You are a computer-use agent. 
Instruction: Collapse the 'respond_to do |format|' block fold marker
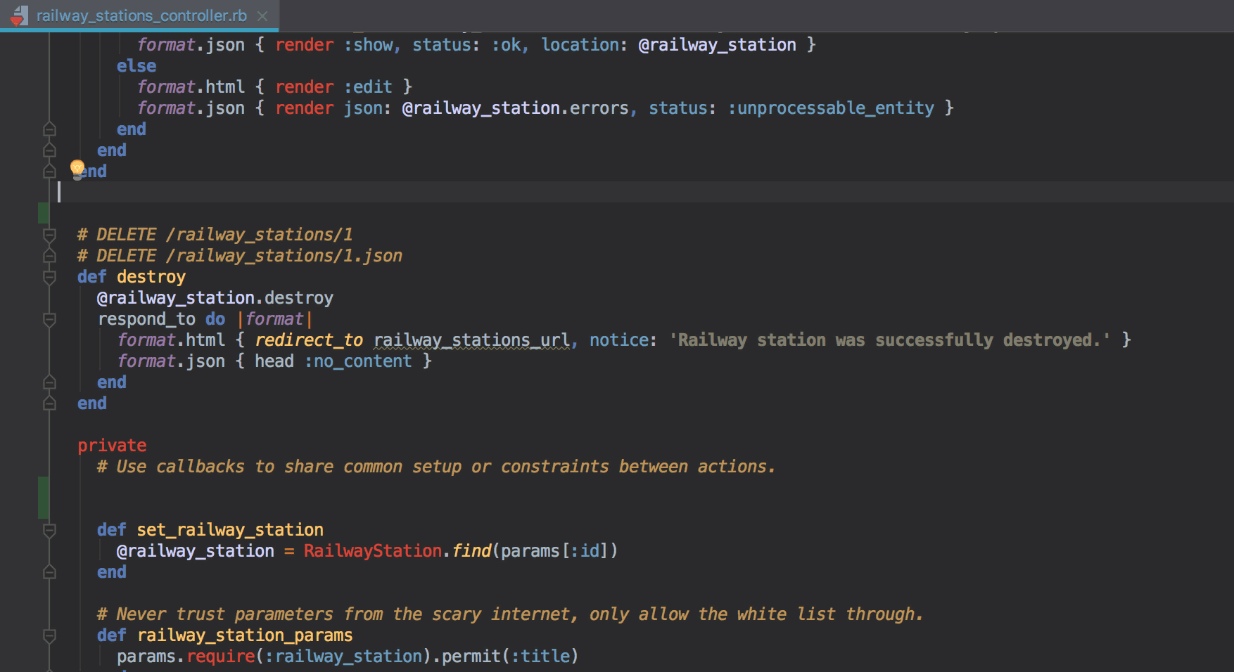(x=49, y=319)
